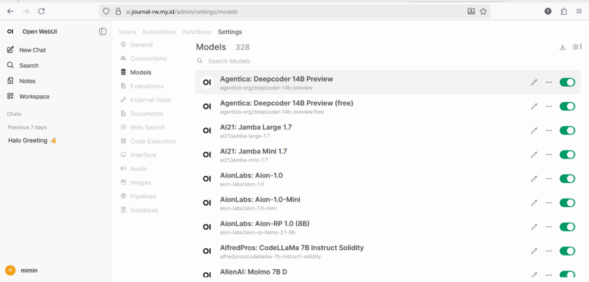Disable AionLabs Aion-1.0-Mini toggle
The width and height of the screenshot is (589, 282).
(x=567, y=203)
